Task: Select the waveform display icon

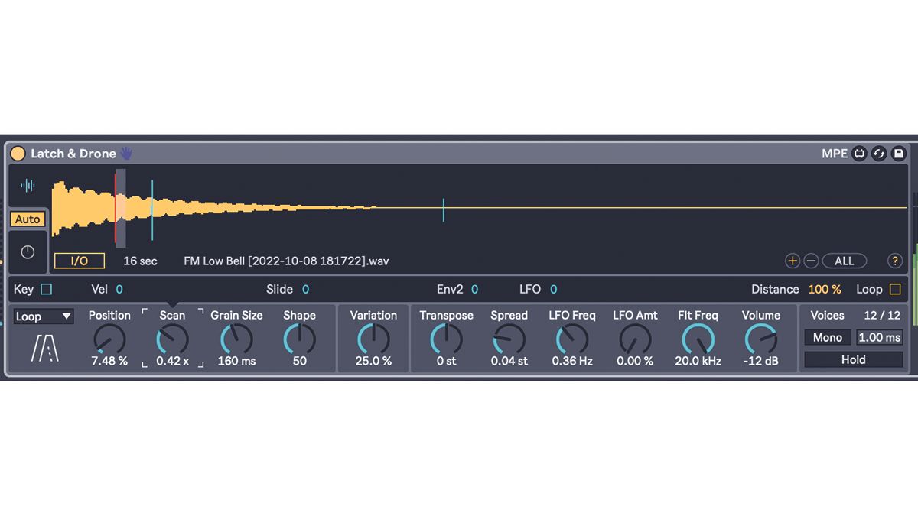Action: [x=27, y=186]
